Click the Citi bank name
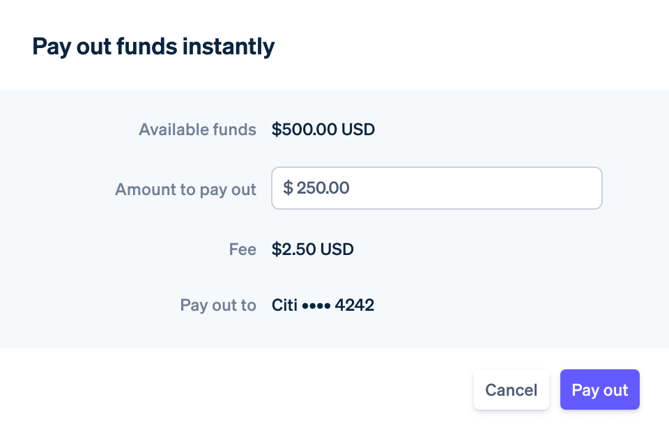 click(x=284, y=305)
